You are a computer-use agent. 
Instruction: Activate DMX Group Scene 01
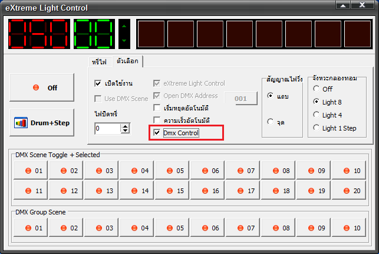(x=31, y=227)
